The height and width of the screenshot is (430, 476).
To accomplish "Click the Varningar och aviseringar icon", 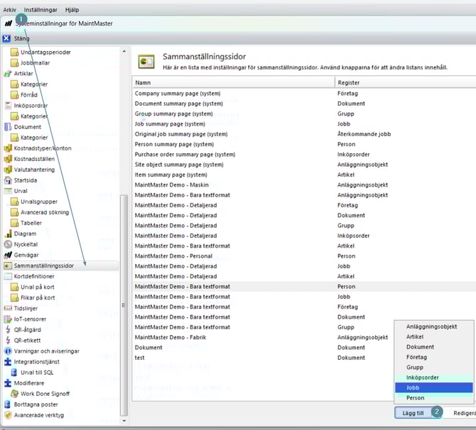I will click(x=8, y=351).
